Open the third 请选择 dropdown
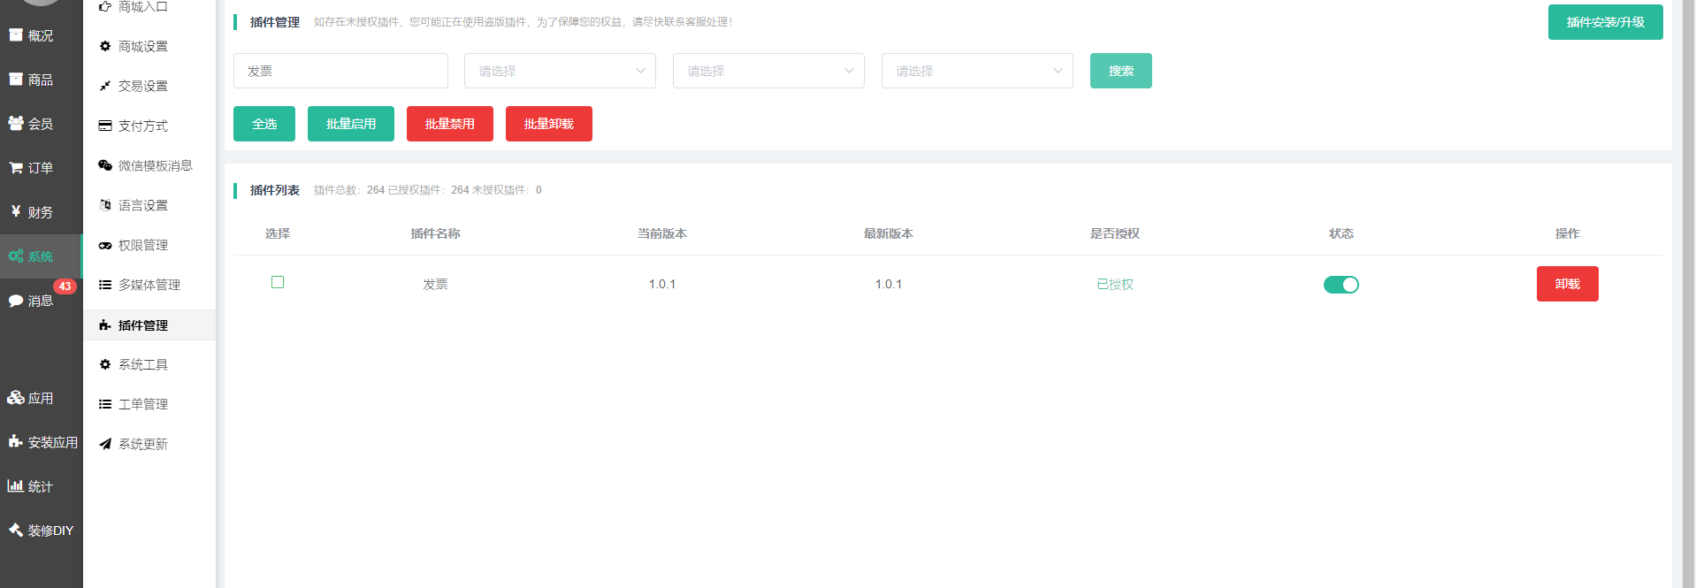Viewport: 1696px width, 588px height. pos(977,71)
